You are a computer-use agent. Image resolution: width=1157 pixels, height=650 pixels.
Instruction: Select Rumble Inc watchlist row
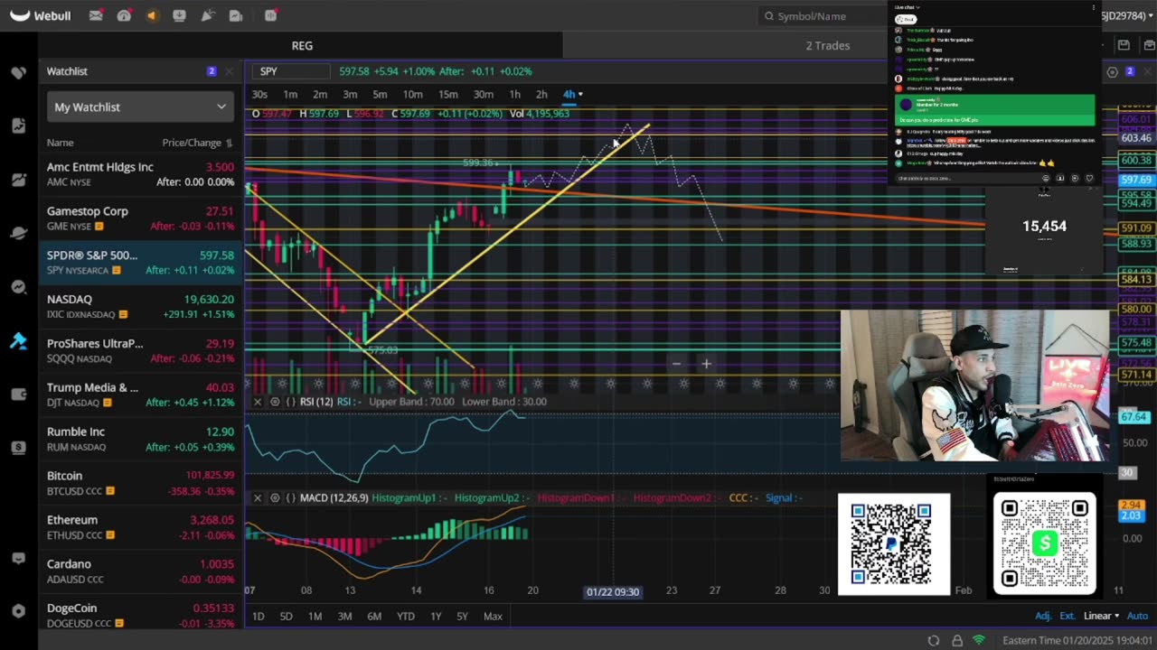pos(141,439)
